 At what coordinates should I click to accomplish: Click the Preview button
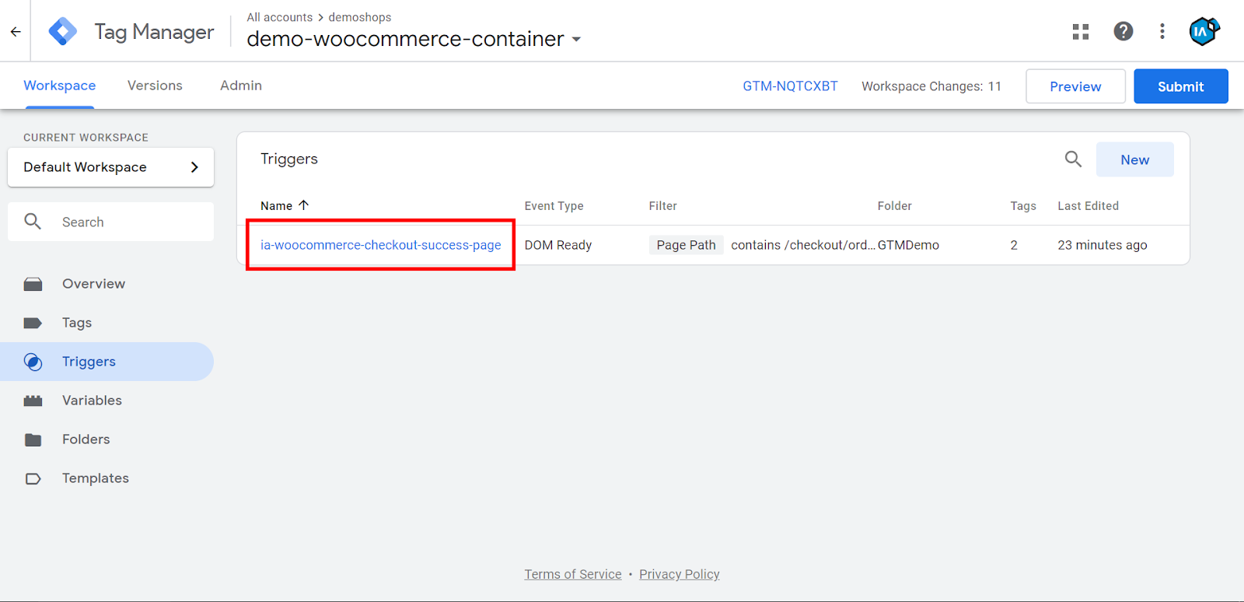tap(1075, 86)
